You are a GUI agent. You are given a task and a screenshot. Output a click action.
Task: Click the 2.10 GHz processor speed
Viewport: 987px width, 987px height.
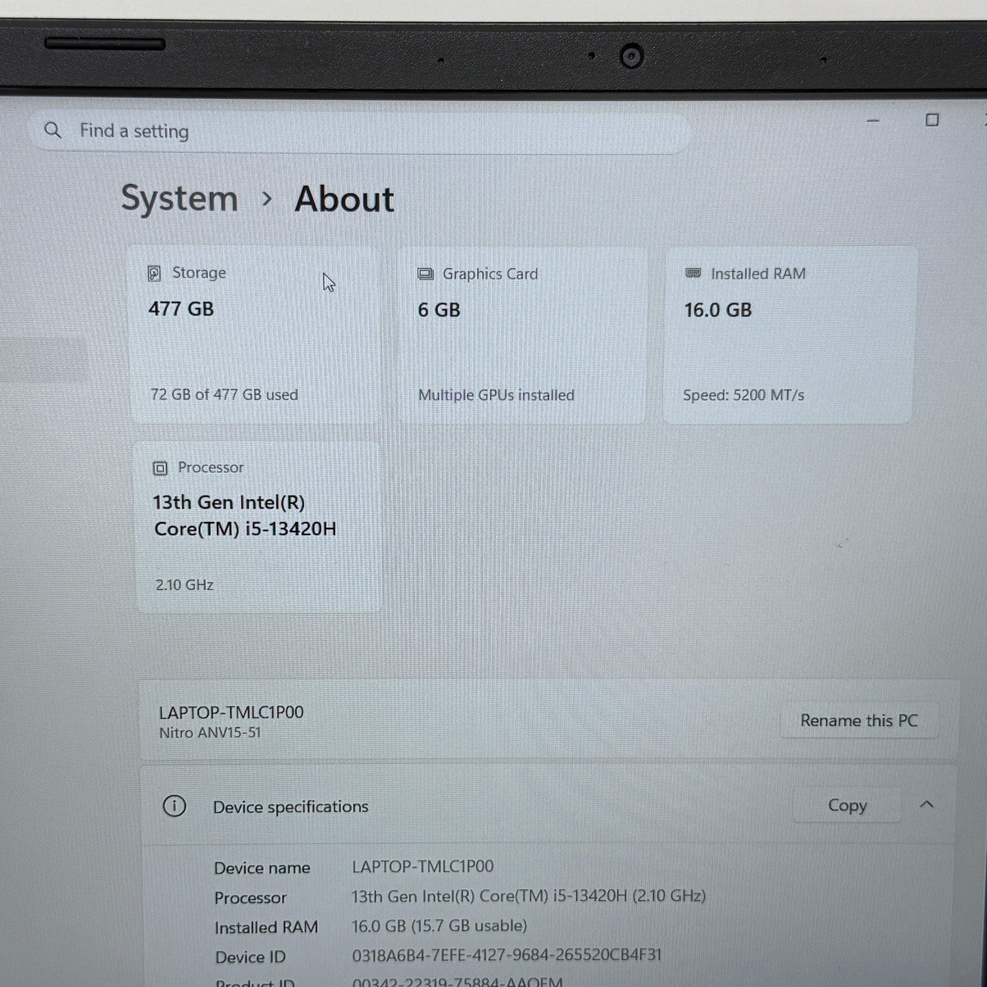[184, 585]
